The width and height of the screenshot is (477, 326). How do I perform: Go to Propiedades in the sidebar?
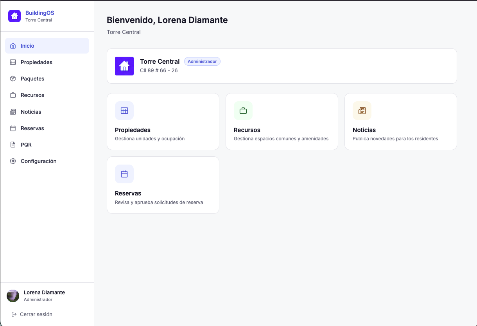pyautogui.click(x=47, y=62)
